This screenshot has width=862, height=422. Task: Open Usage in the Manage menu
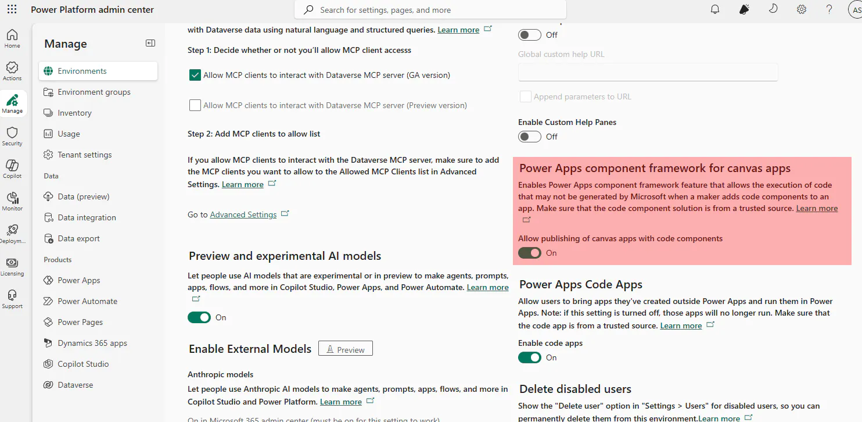(98, 134)
